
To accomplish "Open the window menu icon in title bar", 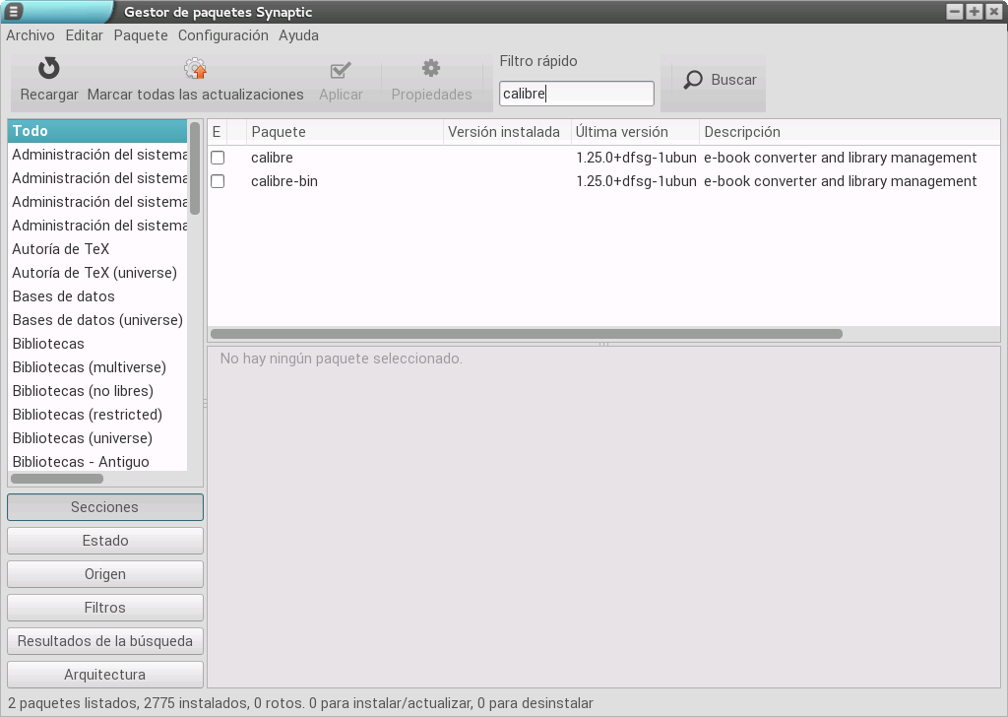I will click(14, 12).
